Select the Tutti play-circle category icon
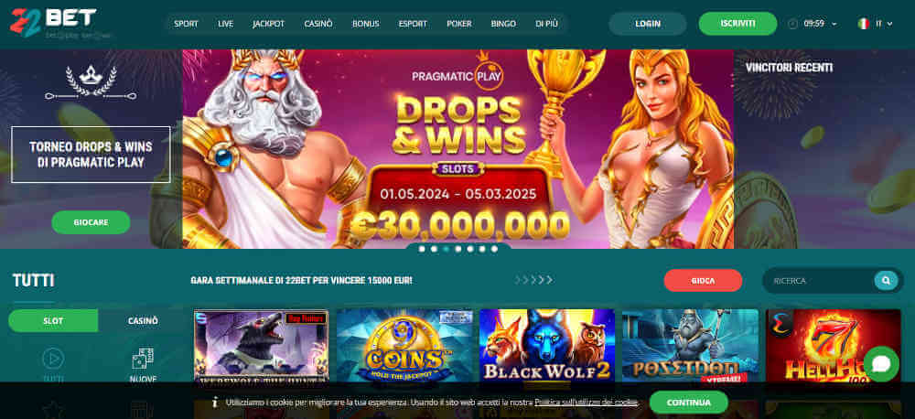Viewport: 915px width, 419px height. 53,359
